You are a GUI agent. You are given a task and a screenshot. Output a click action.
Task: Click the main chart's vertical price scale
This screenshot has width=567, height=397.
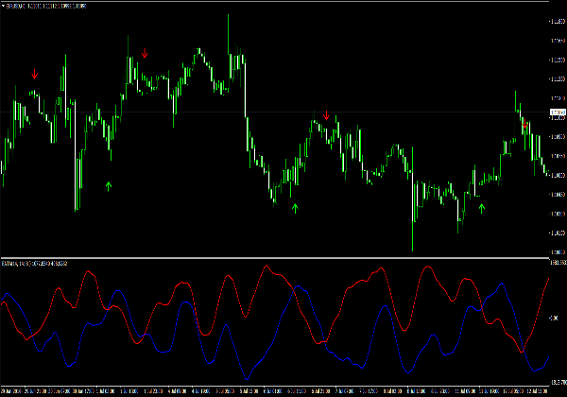pyautogui.click(x=557, y=170)
